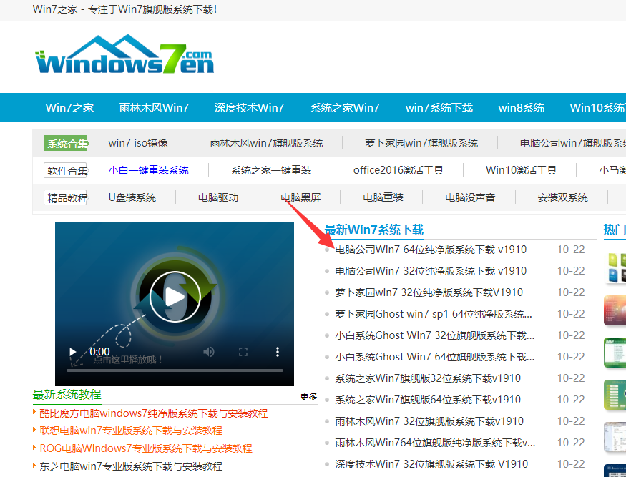This screenshot has height=477, width=626.
Task: Open the win7 iso镜像 link
Action: point(138,143)
